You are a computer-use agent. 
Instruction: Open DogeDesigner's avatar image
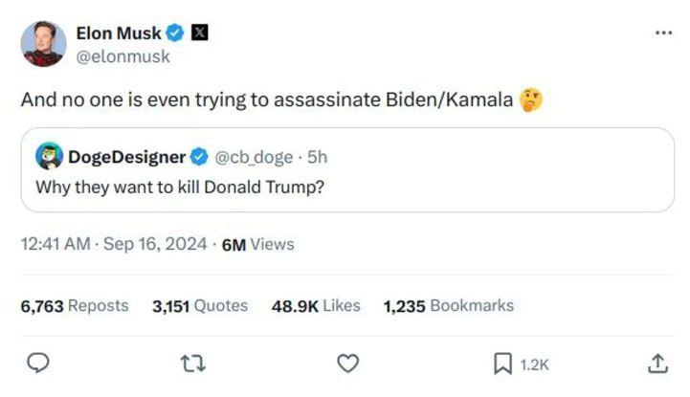49,156
